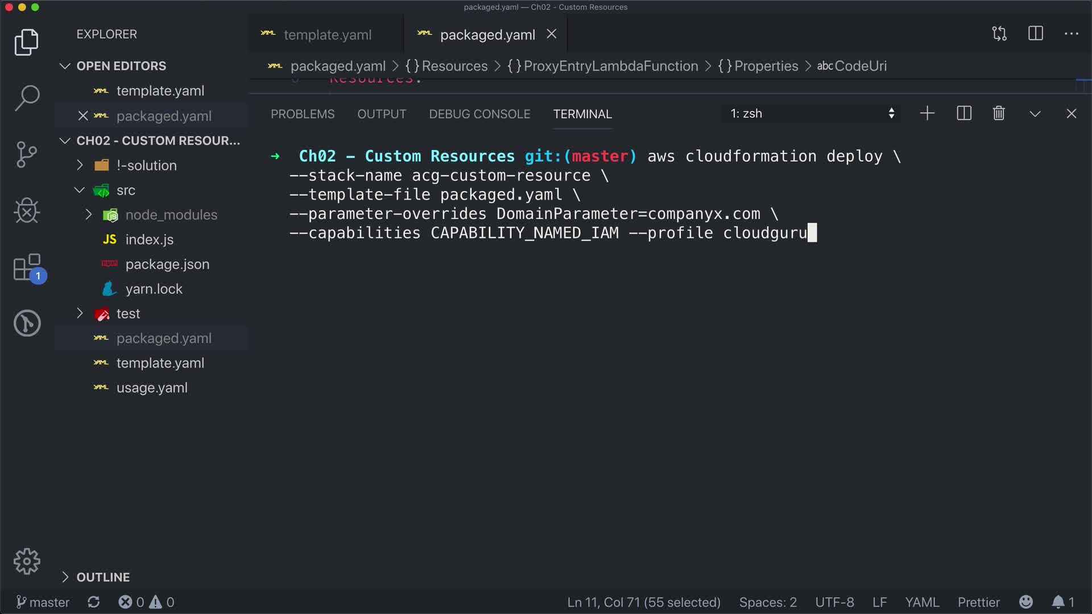The width and height of the screenshot is (1092, 614).
Task: Toggle panel size with chevron icon
Action: click(1035, 114)
